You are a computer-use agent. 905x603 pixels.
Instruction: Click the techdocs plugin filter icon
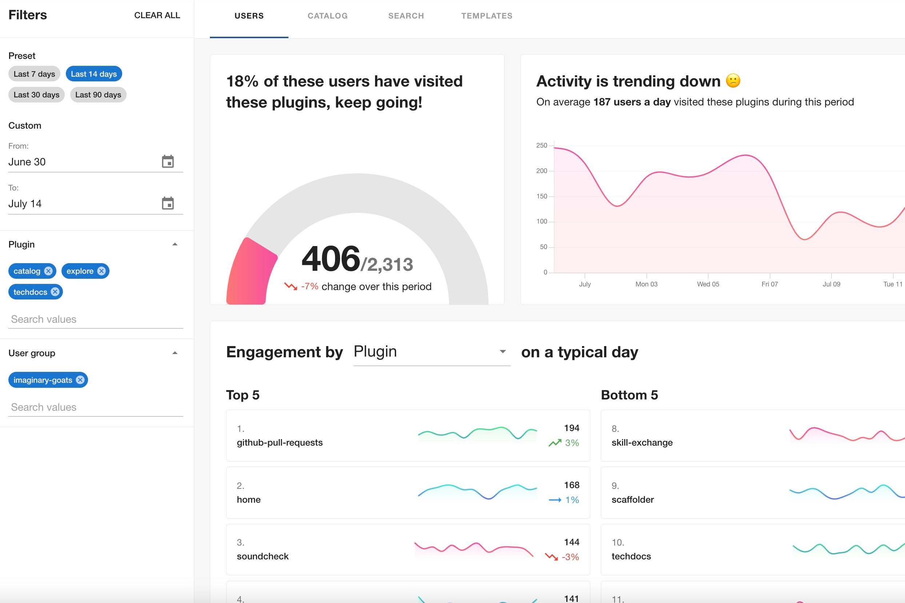coord(55,292)
